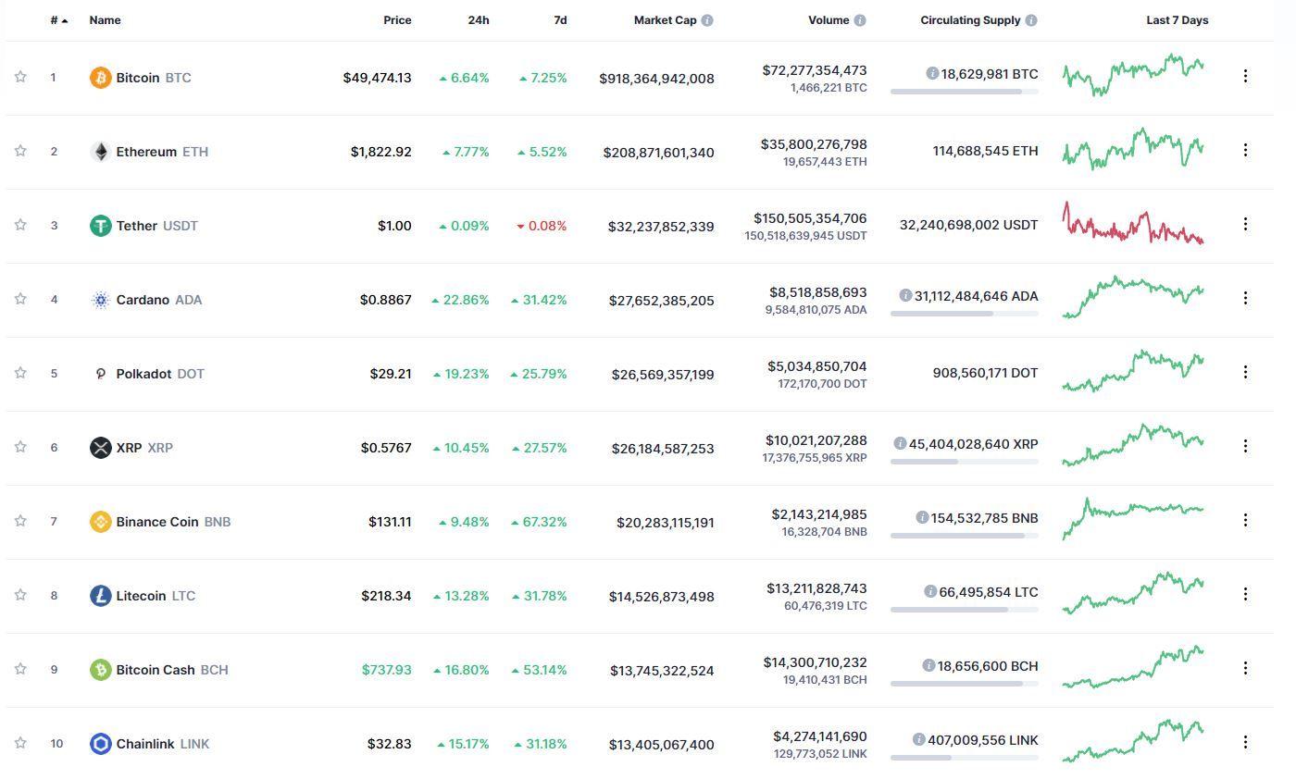
Task: Click Chainlink's circulating supply progress bar
Action: click(x=965, y=758)
